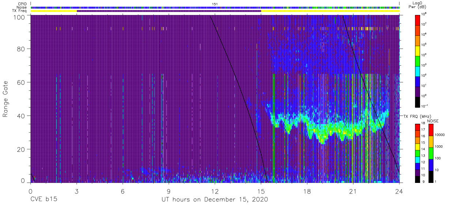Click 'UT hours on December 15, 2020' axis title
The height and width of the screenshot is (207, 449).
click(215, 200)
